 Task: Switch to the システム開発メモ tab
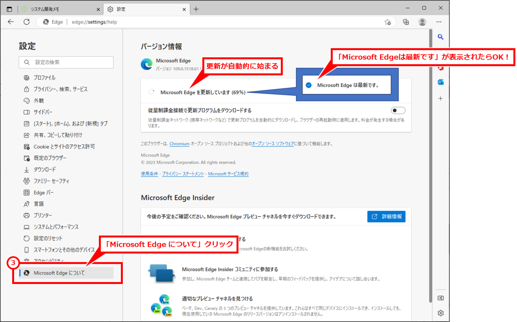click(x=57, y=9)
